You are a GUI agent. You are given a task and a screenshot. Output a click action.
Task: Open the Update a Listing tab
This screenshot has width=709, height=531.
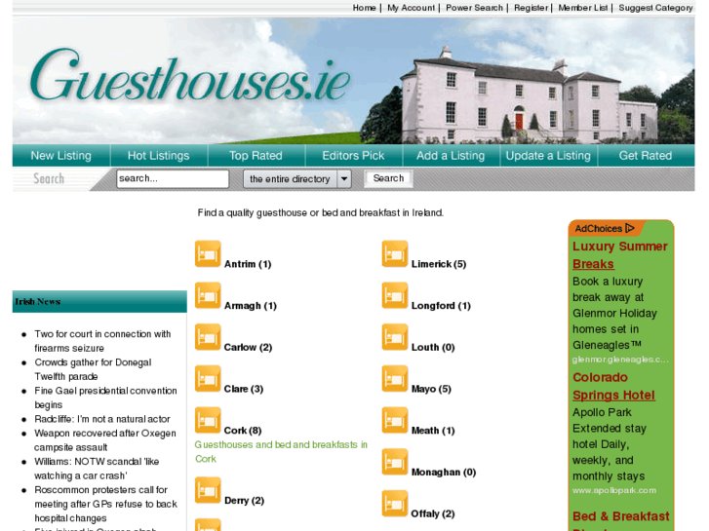coord(548,156)
